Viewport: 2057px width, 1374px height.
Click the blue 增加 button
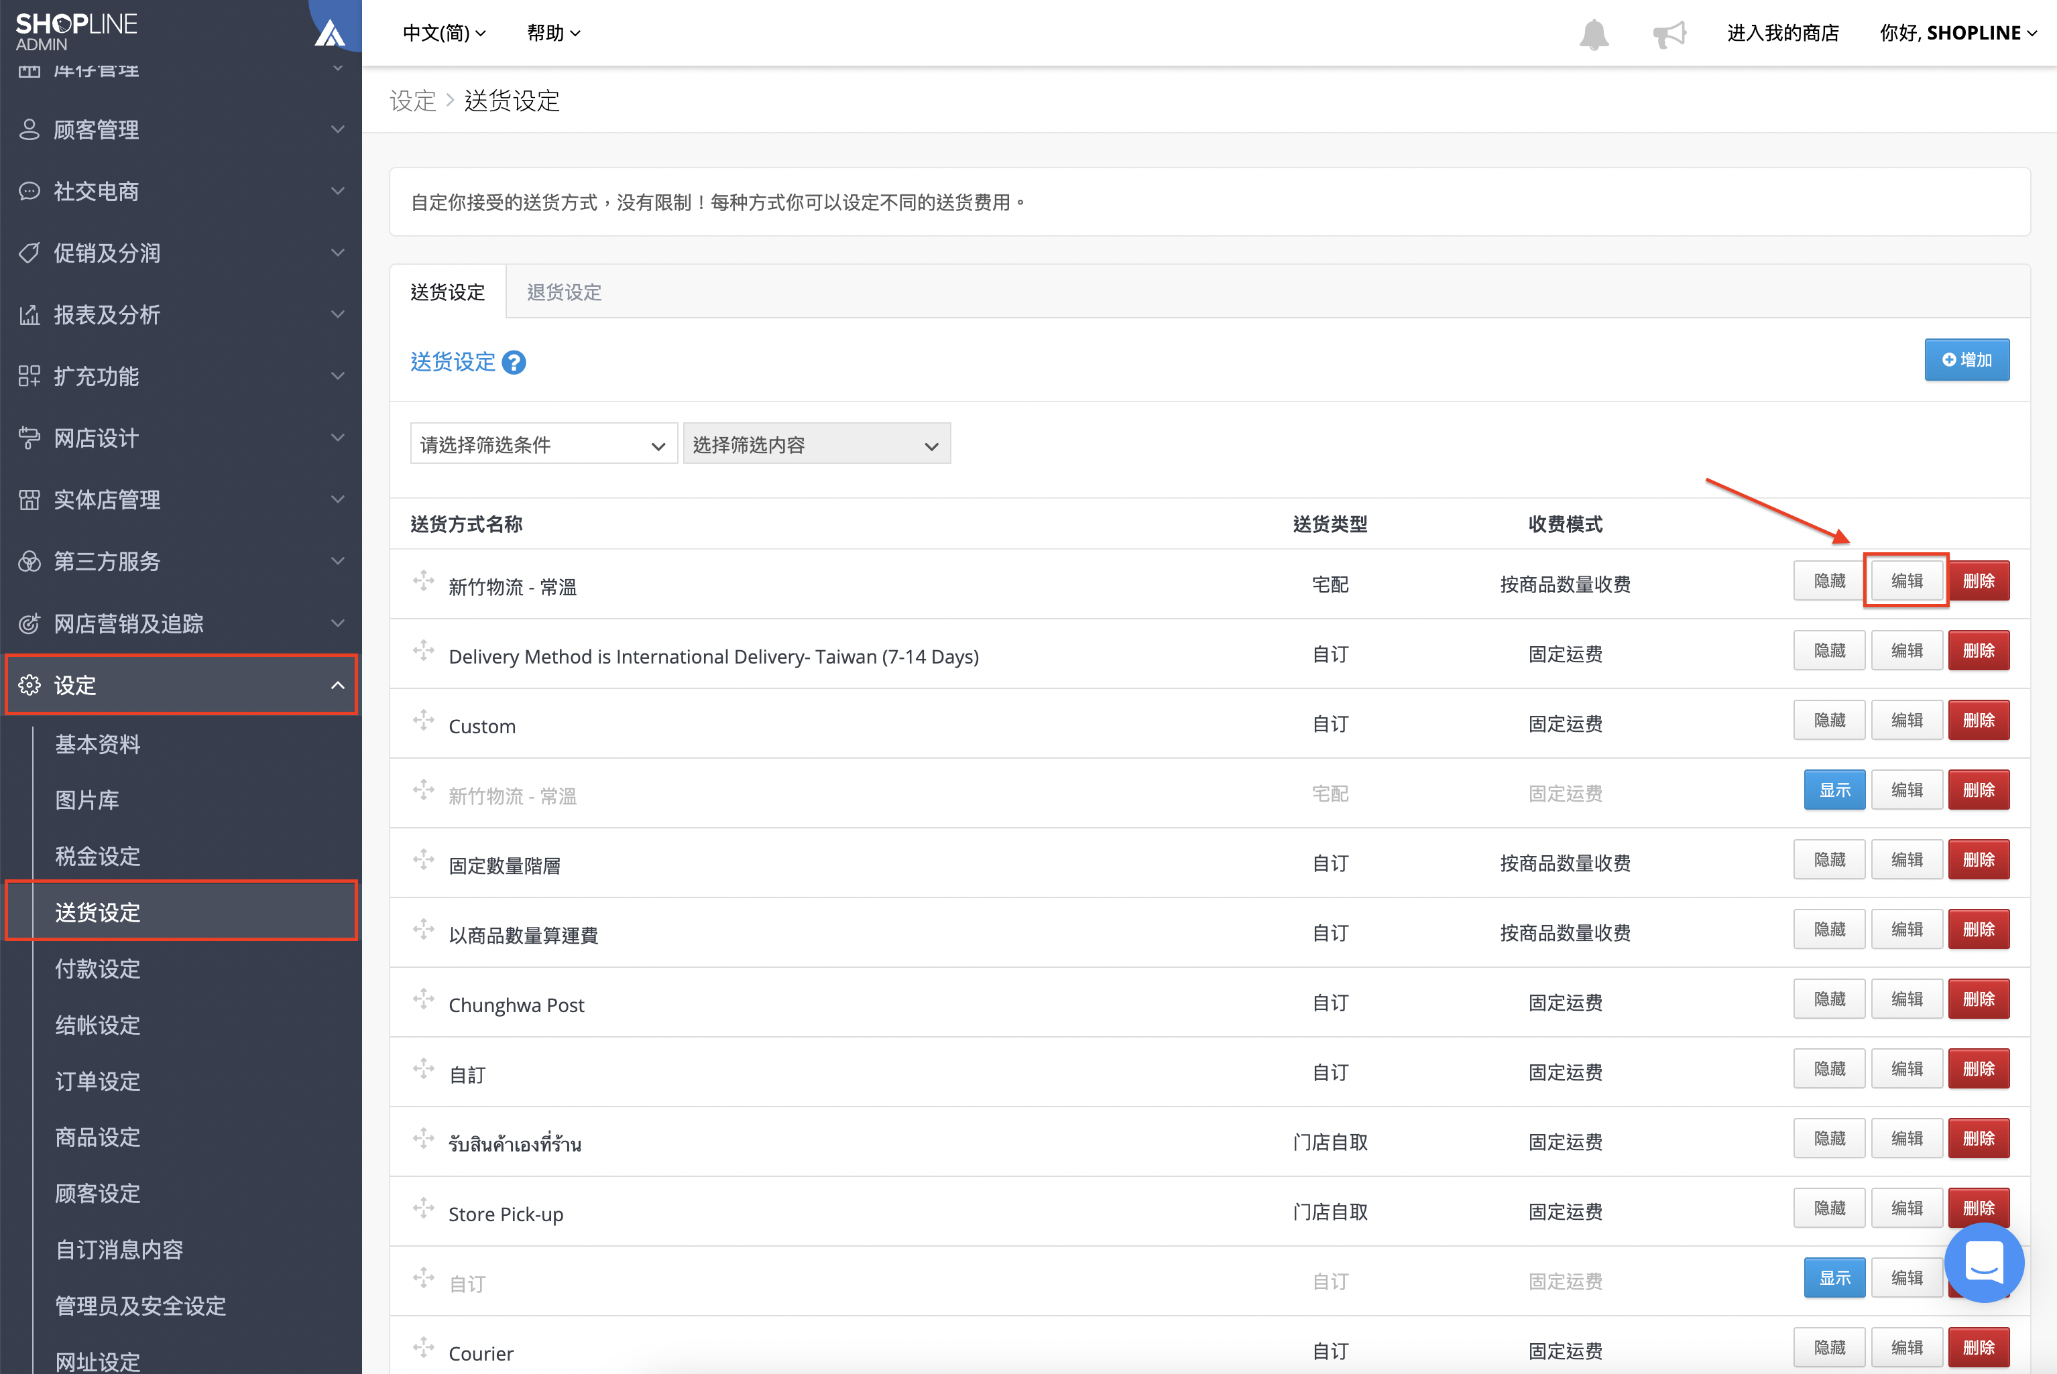pos(1966,359)
